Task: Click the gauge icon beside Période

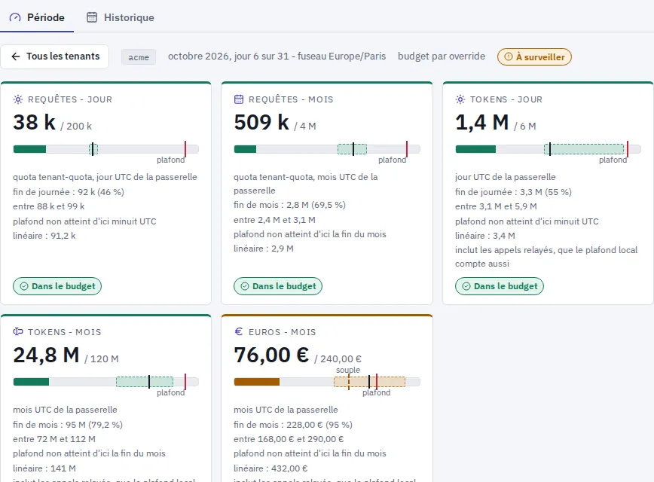Action: 15,17
